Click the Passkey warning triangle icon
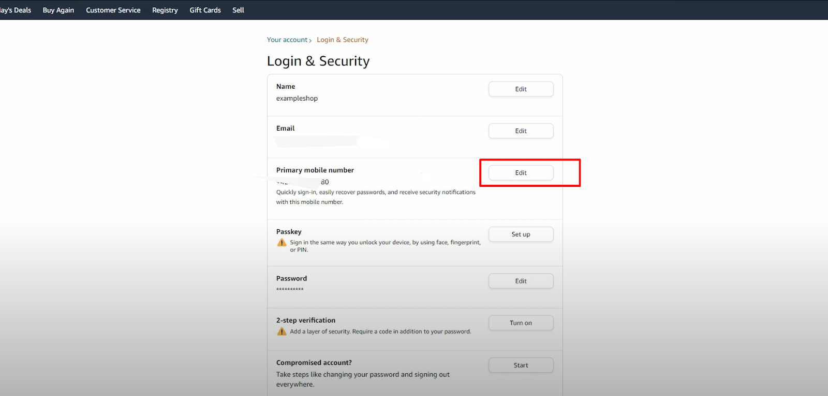This screenshot has height=396, width=828. (x=282, y=243)
